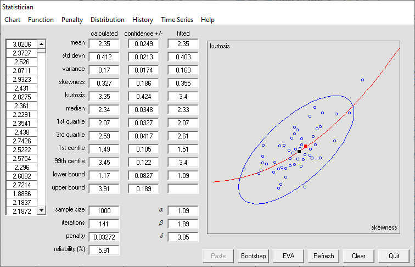Open the Function menu
This screenshot has height=267, width=415.
click(x=41, y=20)
